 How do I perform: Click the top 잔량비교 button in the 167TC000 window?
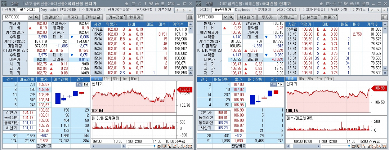(288, 17)
